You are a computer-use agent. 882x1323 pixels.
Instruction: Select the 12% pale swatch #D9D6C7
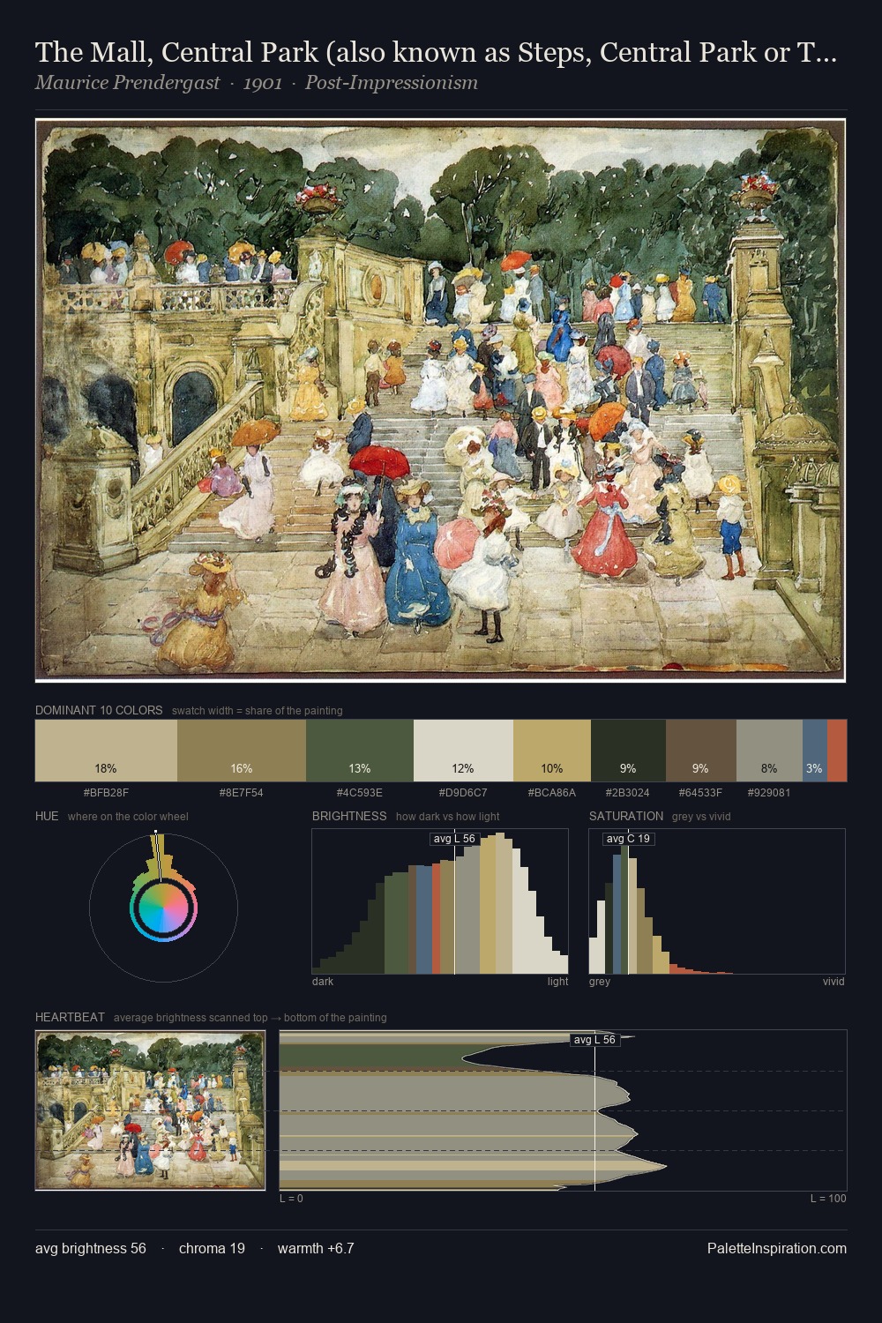463,751
